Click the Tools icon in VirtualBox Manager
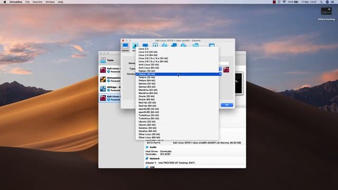The width and height of the screenshot is (338, 190). point(103,60)
